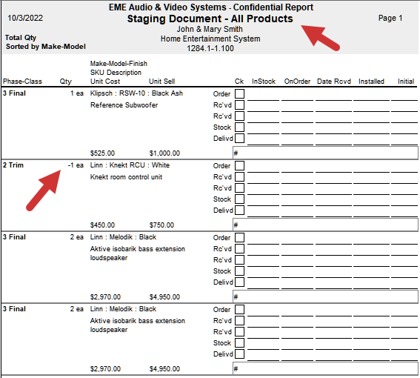Click the # notes box for Linn Knekt RCU

point(325,225)
